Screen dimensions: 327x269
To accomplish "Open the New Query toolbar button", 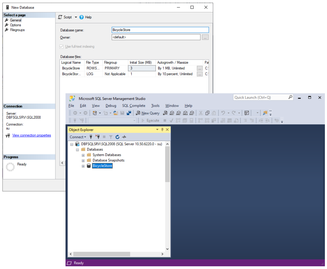I will click(x=148, y=113).
